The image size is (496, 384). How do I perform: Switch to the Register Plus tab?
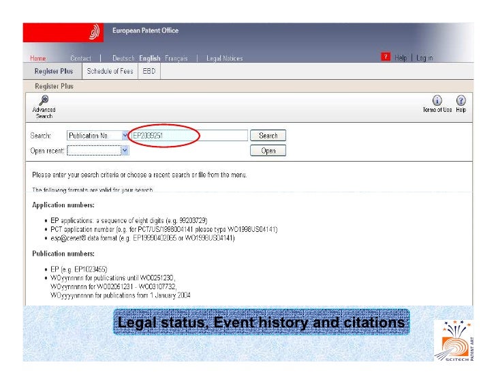[x=53, y=71]
